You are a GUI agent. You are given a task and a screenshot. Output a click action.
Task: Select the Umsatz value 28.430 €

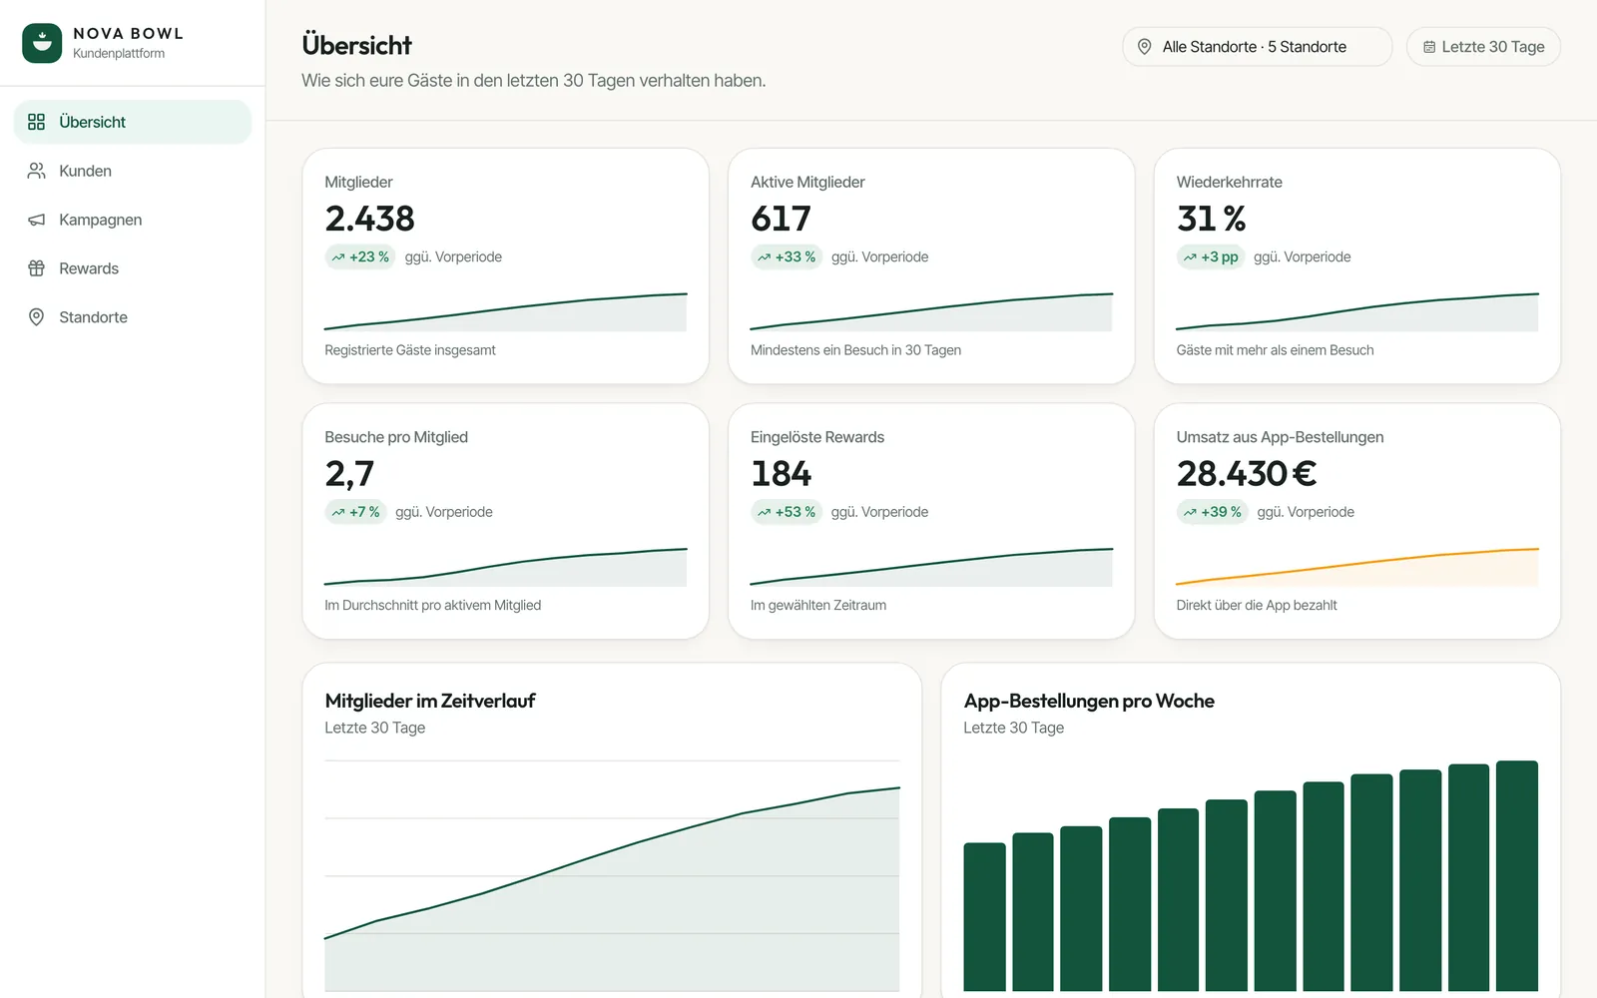[x=1247, y=474]
